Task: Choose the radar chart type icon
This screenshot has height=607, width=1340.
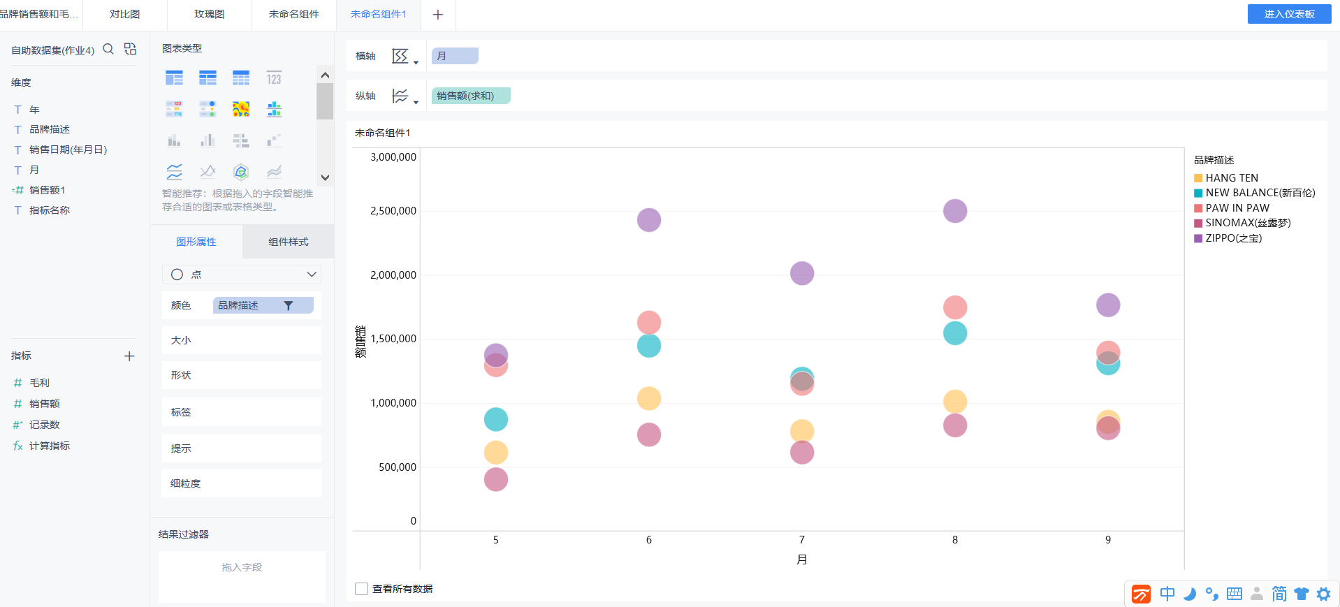Action: pyautogui.click(x=241, y=171)
